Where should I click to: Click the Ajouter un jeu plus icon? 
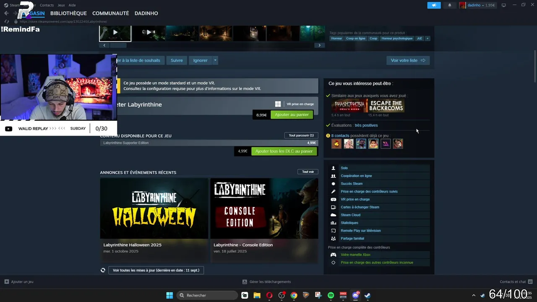tap(6, 282)
